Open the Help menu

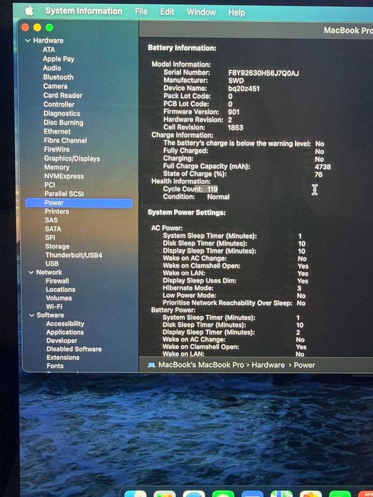click(237, 13)
